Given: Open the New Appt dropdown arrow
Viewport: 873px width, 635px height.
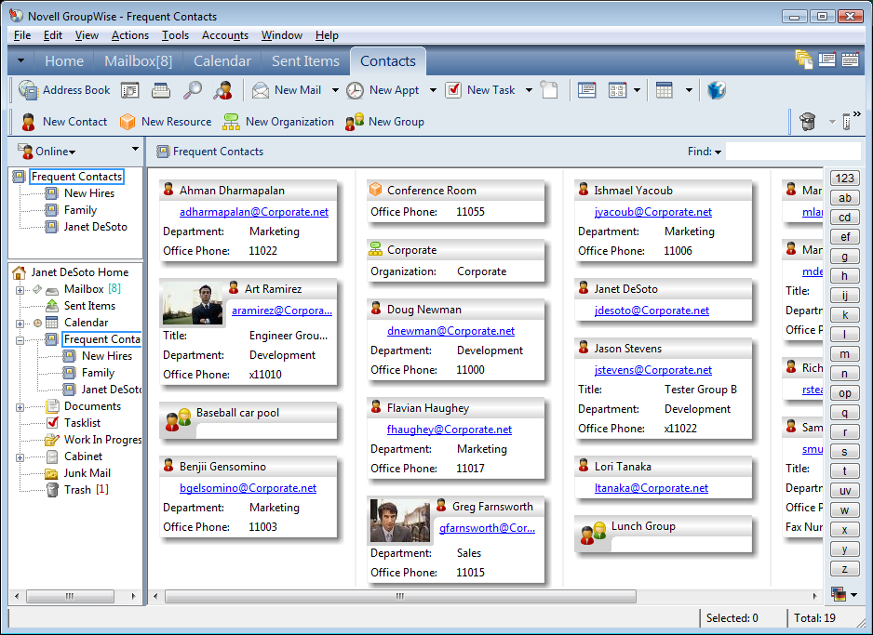Looking at the screenshot, I should [433, 90].
